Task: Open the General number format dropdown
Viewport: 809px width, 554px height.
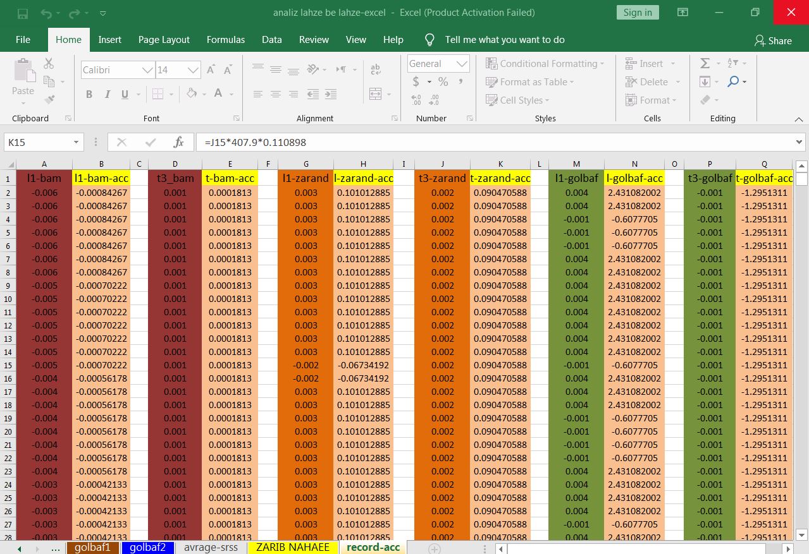Action: coord(462,64)
